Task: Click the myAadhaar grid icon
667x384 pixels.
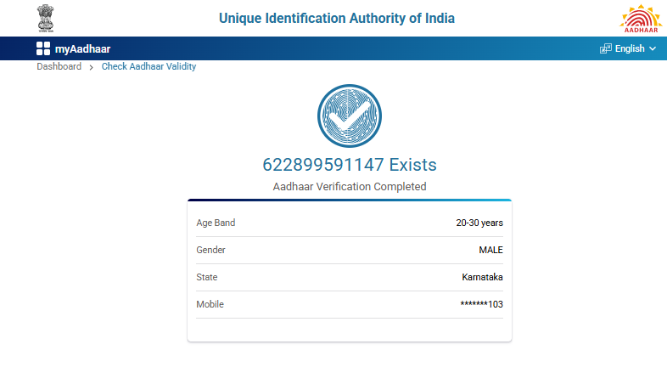Action: click(43, 48)
